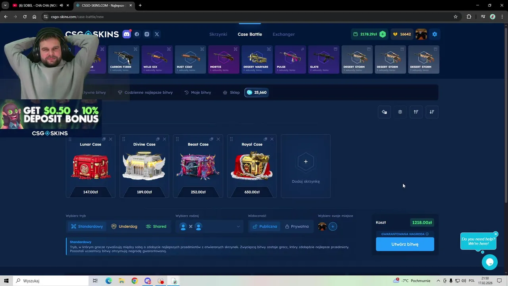This screenshot has width=508, height=286.
Task: Grab the Beast Case drag handle
Action: tap(177, 139)
